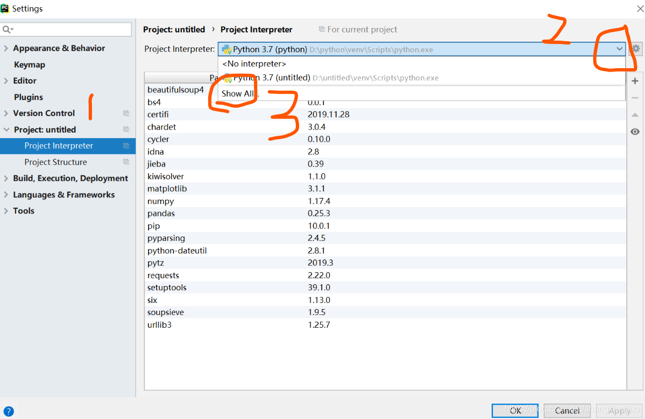Expand the Version Control section
This screenshot has height=419, width=645.
point(6,113)
